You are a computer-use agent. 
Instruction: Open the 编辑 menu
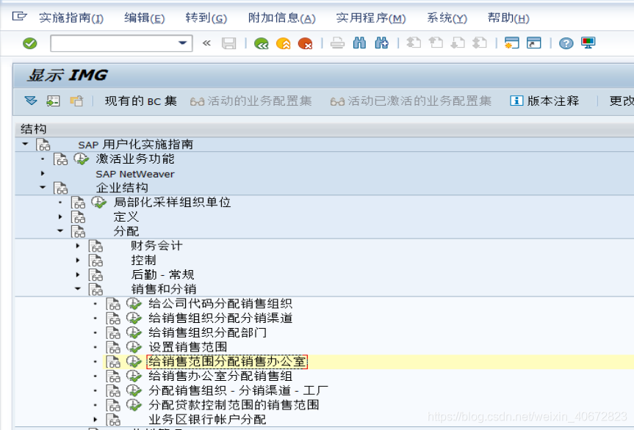[x=144, y=18]
